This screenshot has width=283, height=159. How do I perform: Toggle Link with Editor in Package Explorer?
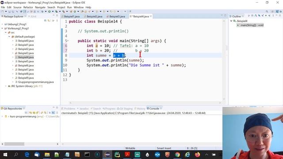49,21
